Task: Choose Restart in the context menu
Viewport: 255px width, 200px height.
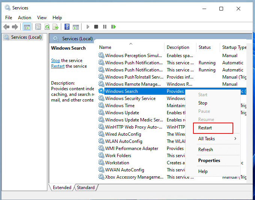Action: 205,128
